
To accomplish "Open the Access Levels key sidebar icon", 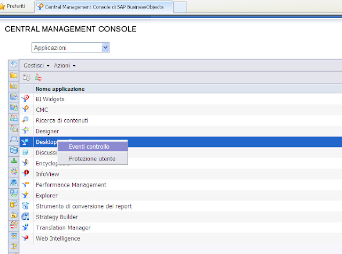I will click(14, 225).
